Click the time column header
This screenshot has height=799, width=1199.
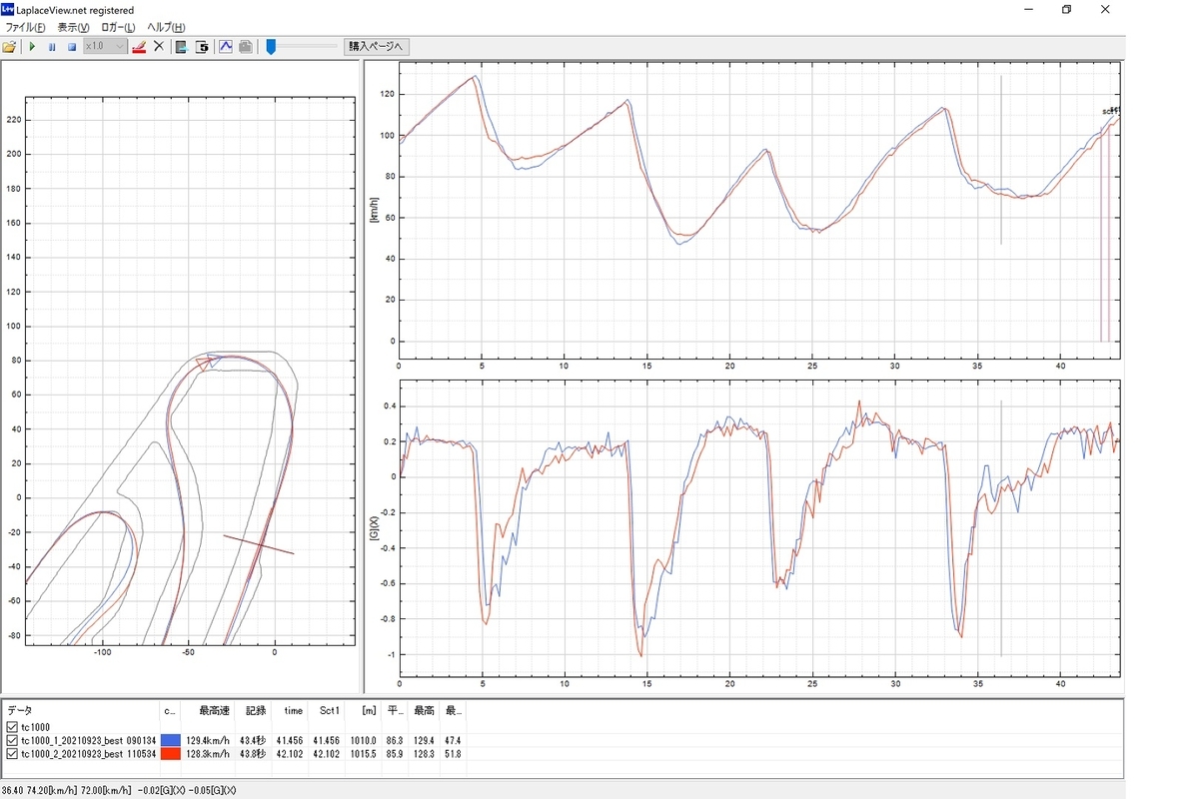coord(290,710)
